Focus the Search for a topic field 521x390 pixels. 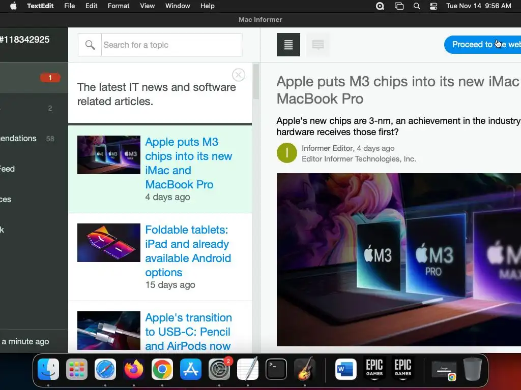(171, 45)
